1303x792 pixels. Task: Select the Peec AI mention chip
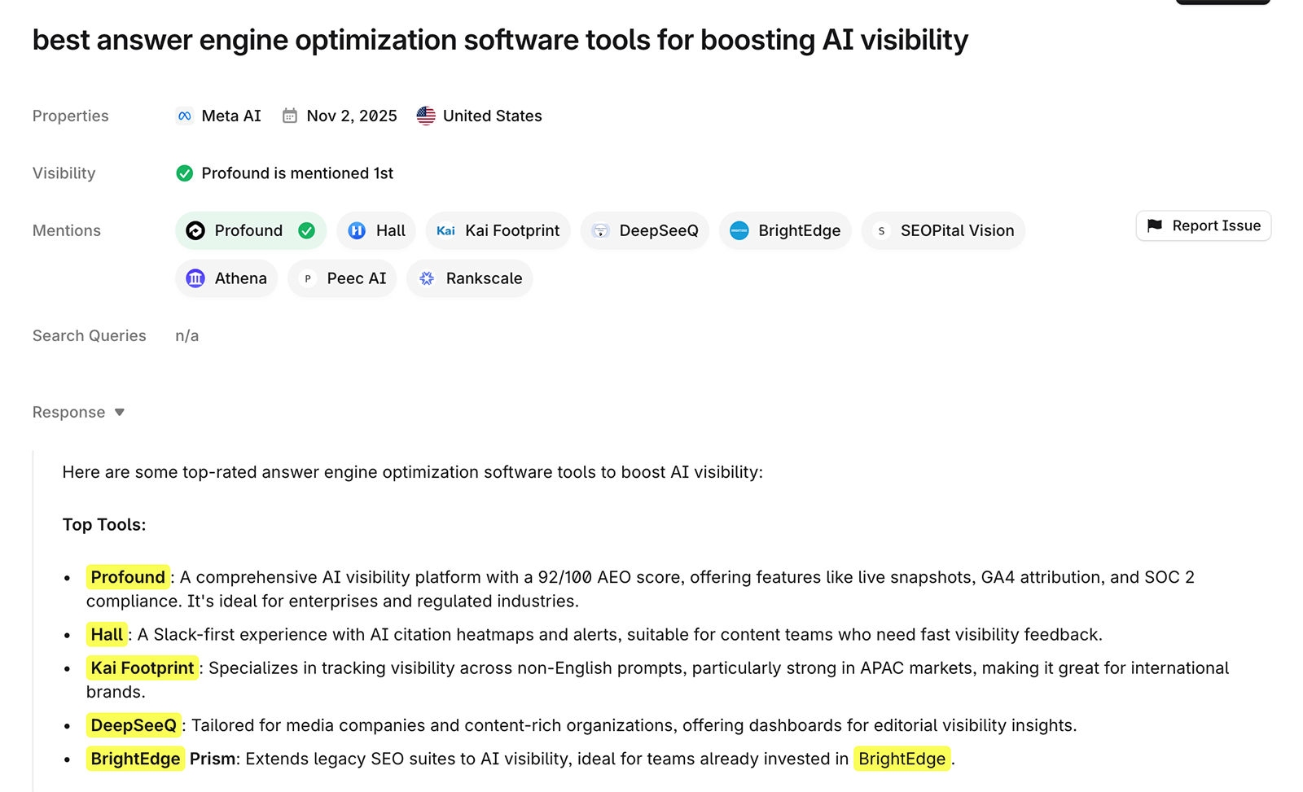tap(342, 278)
